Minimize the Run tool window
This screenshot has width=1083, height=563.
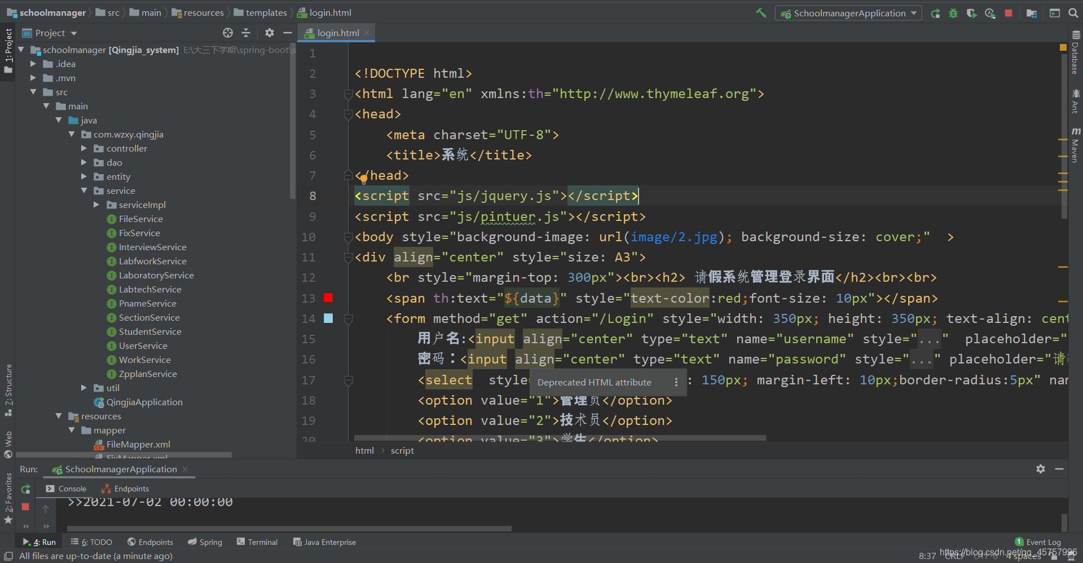1059,469
